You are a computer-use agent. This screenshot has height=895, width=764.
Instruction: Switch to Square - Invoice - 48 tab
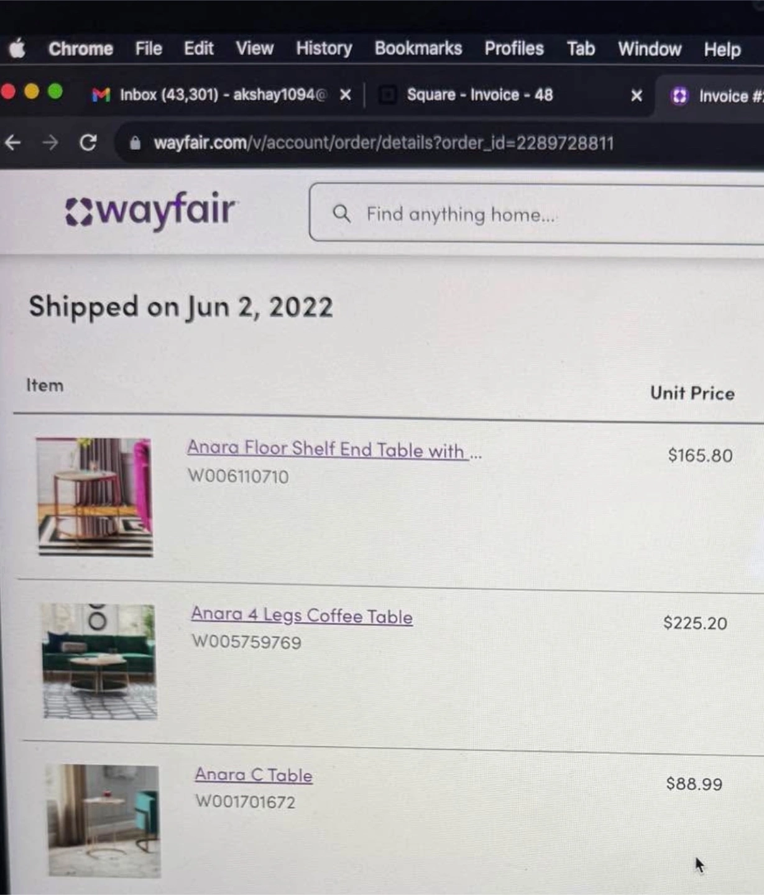[x=479, y=94]
